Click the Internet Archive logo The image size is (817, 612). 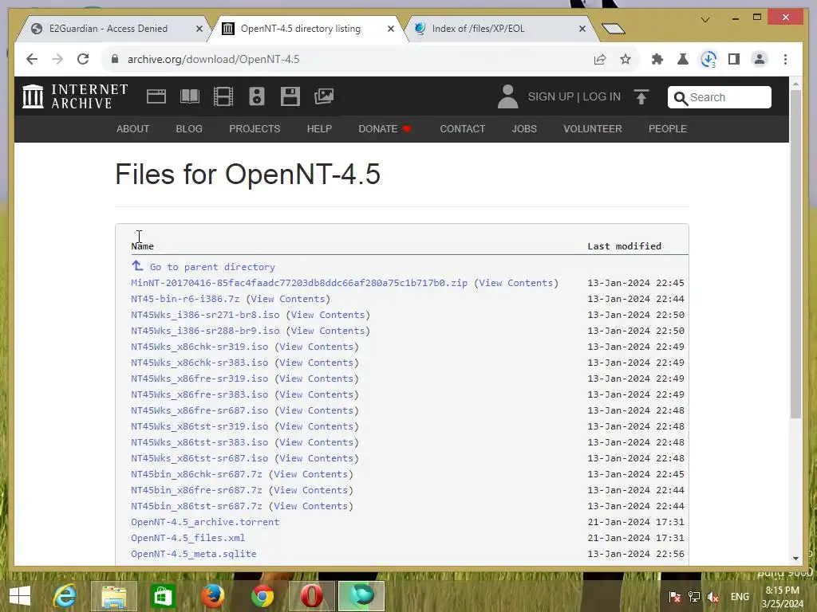(x=75, y=96)
